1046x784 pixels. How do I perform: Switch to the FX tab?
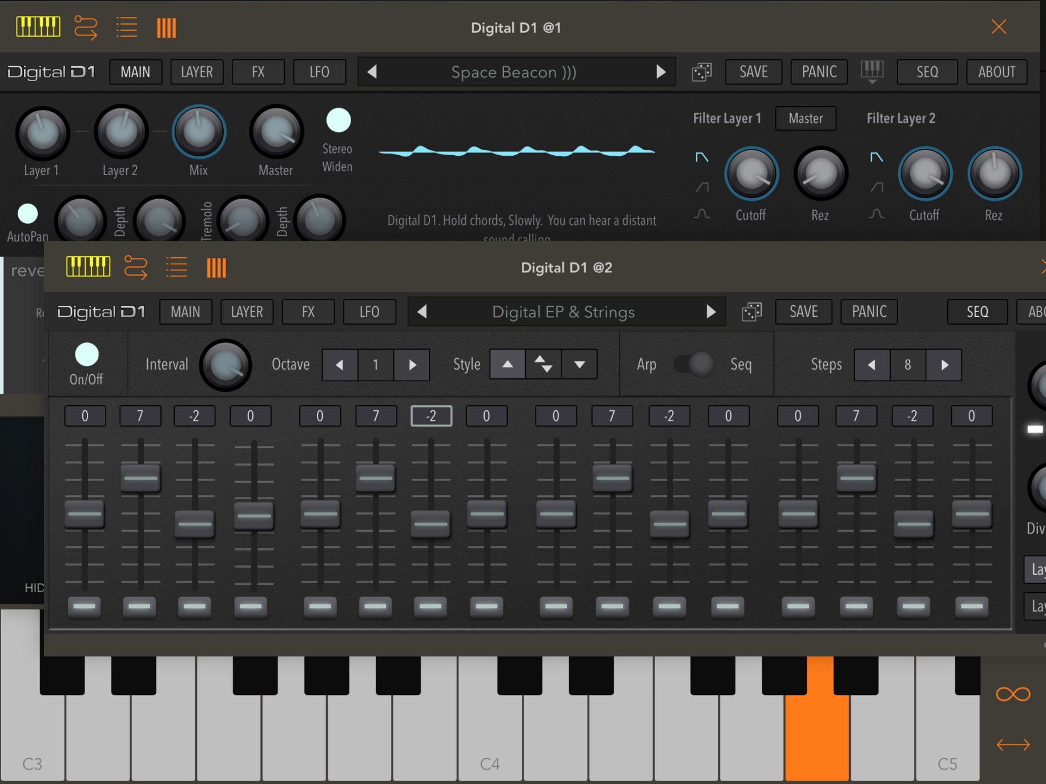(x=258, y=72)
